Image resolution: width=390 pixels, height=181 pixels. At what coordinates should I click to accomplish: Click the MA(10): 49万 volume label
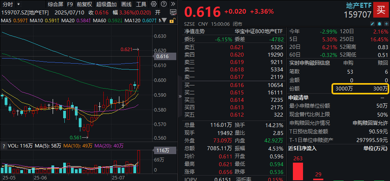pyautogui.click(x=78, y=146)
